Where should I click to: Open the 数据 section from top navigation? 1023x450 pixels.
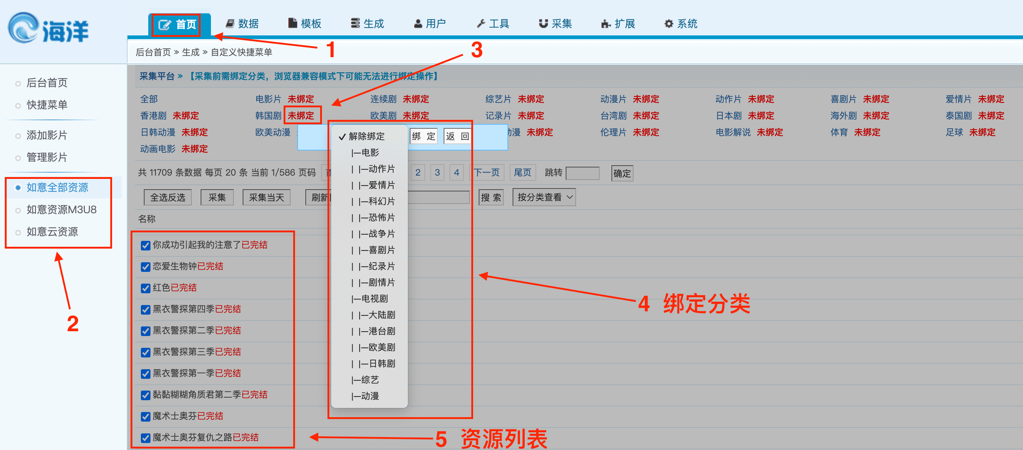point(242,24)
